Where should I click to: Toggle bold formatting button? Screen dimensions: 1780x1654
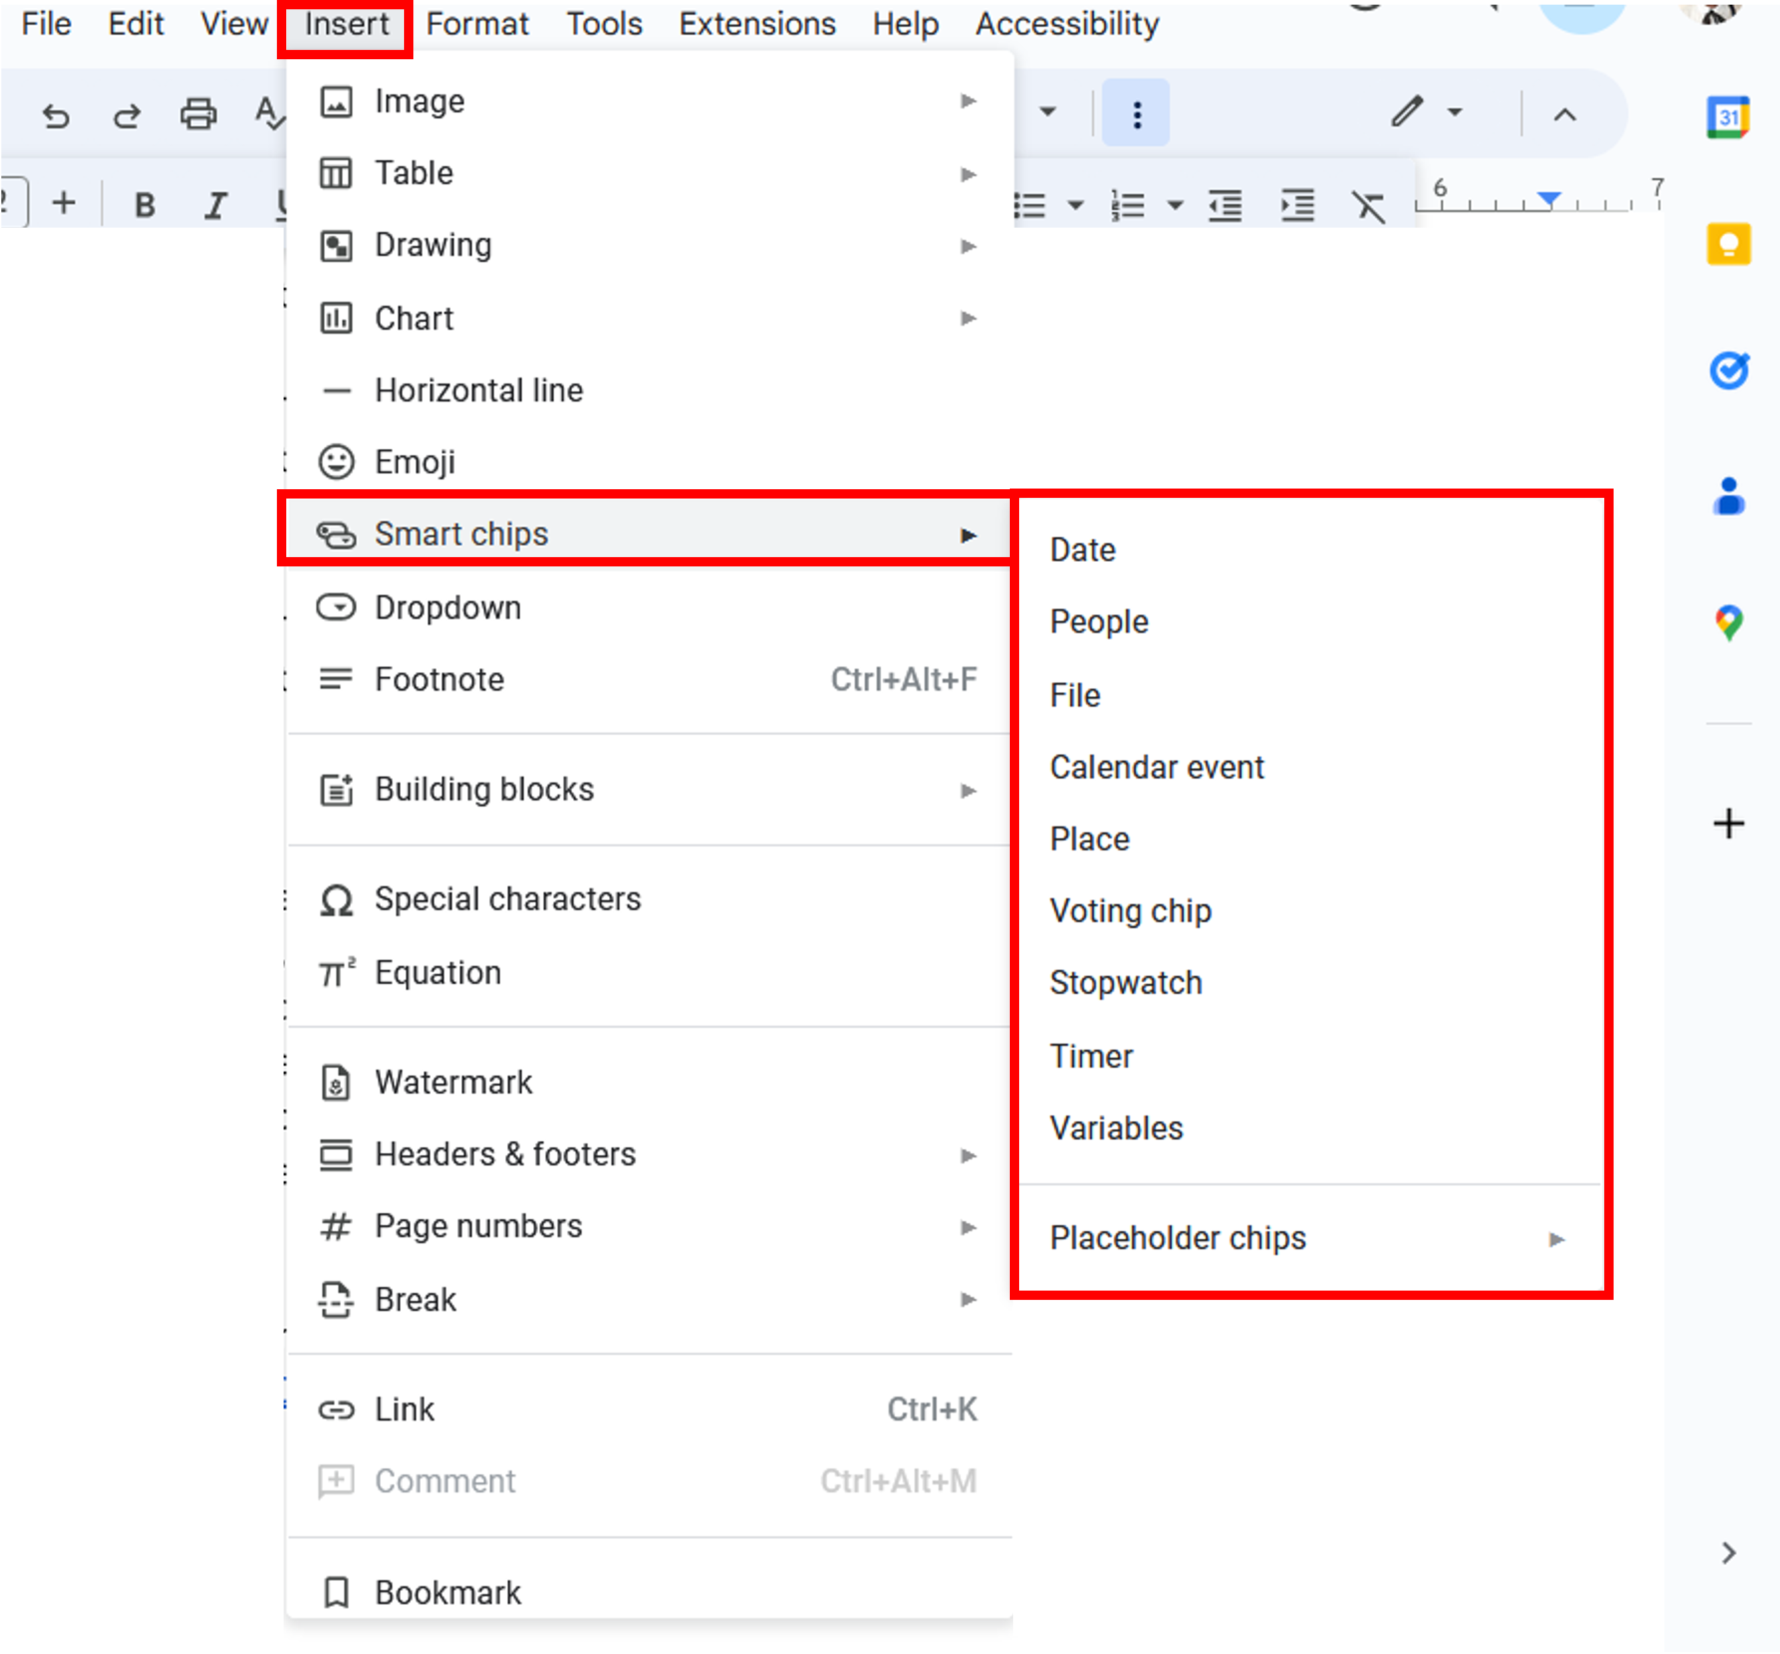144,205
